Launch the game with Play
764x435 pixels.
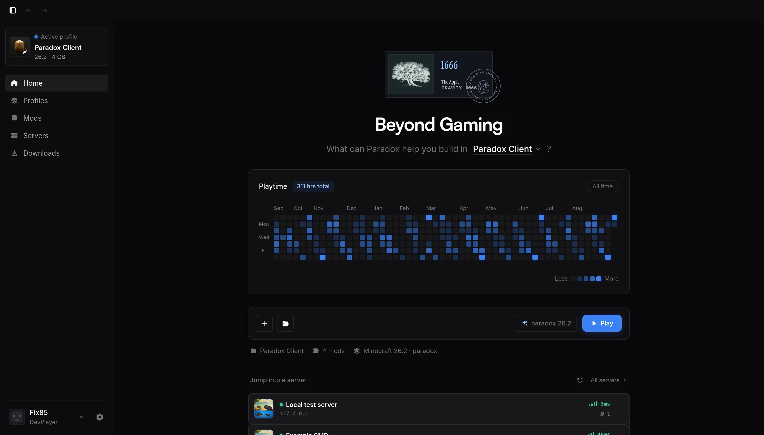[602, 323]
